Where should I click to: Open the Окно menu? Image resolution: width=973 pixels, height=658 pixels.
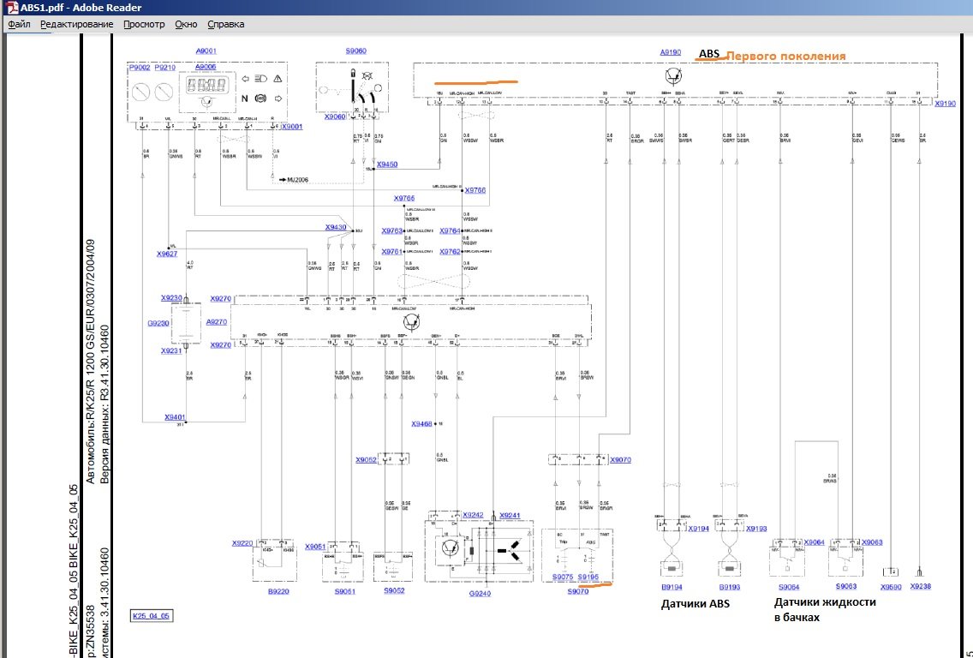186,24
